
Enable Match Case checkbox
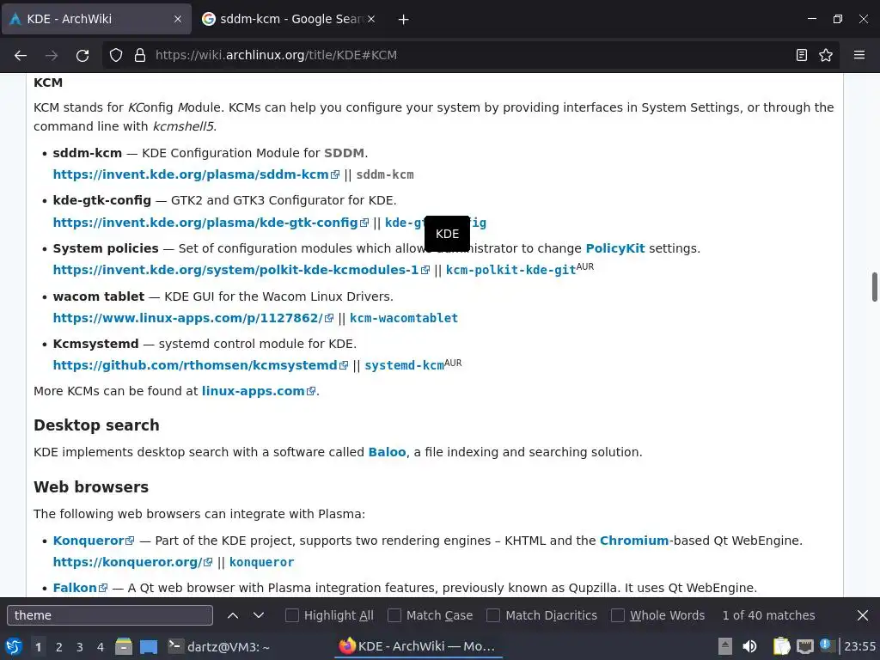coord(394,615)
